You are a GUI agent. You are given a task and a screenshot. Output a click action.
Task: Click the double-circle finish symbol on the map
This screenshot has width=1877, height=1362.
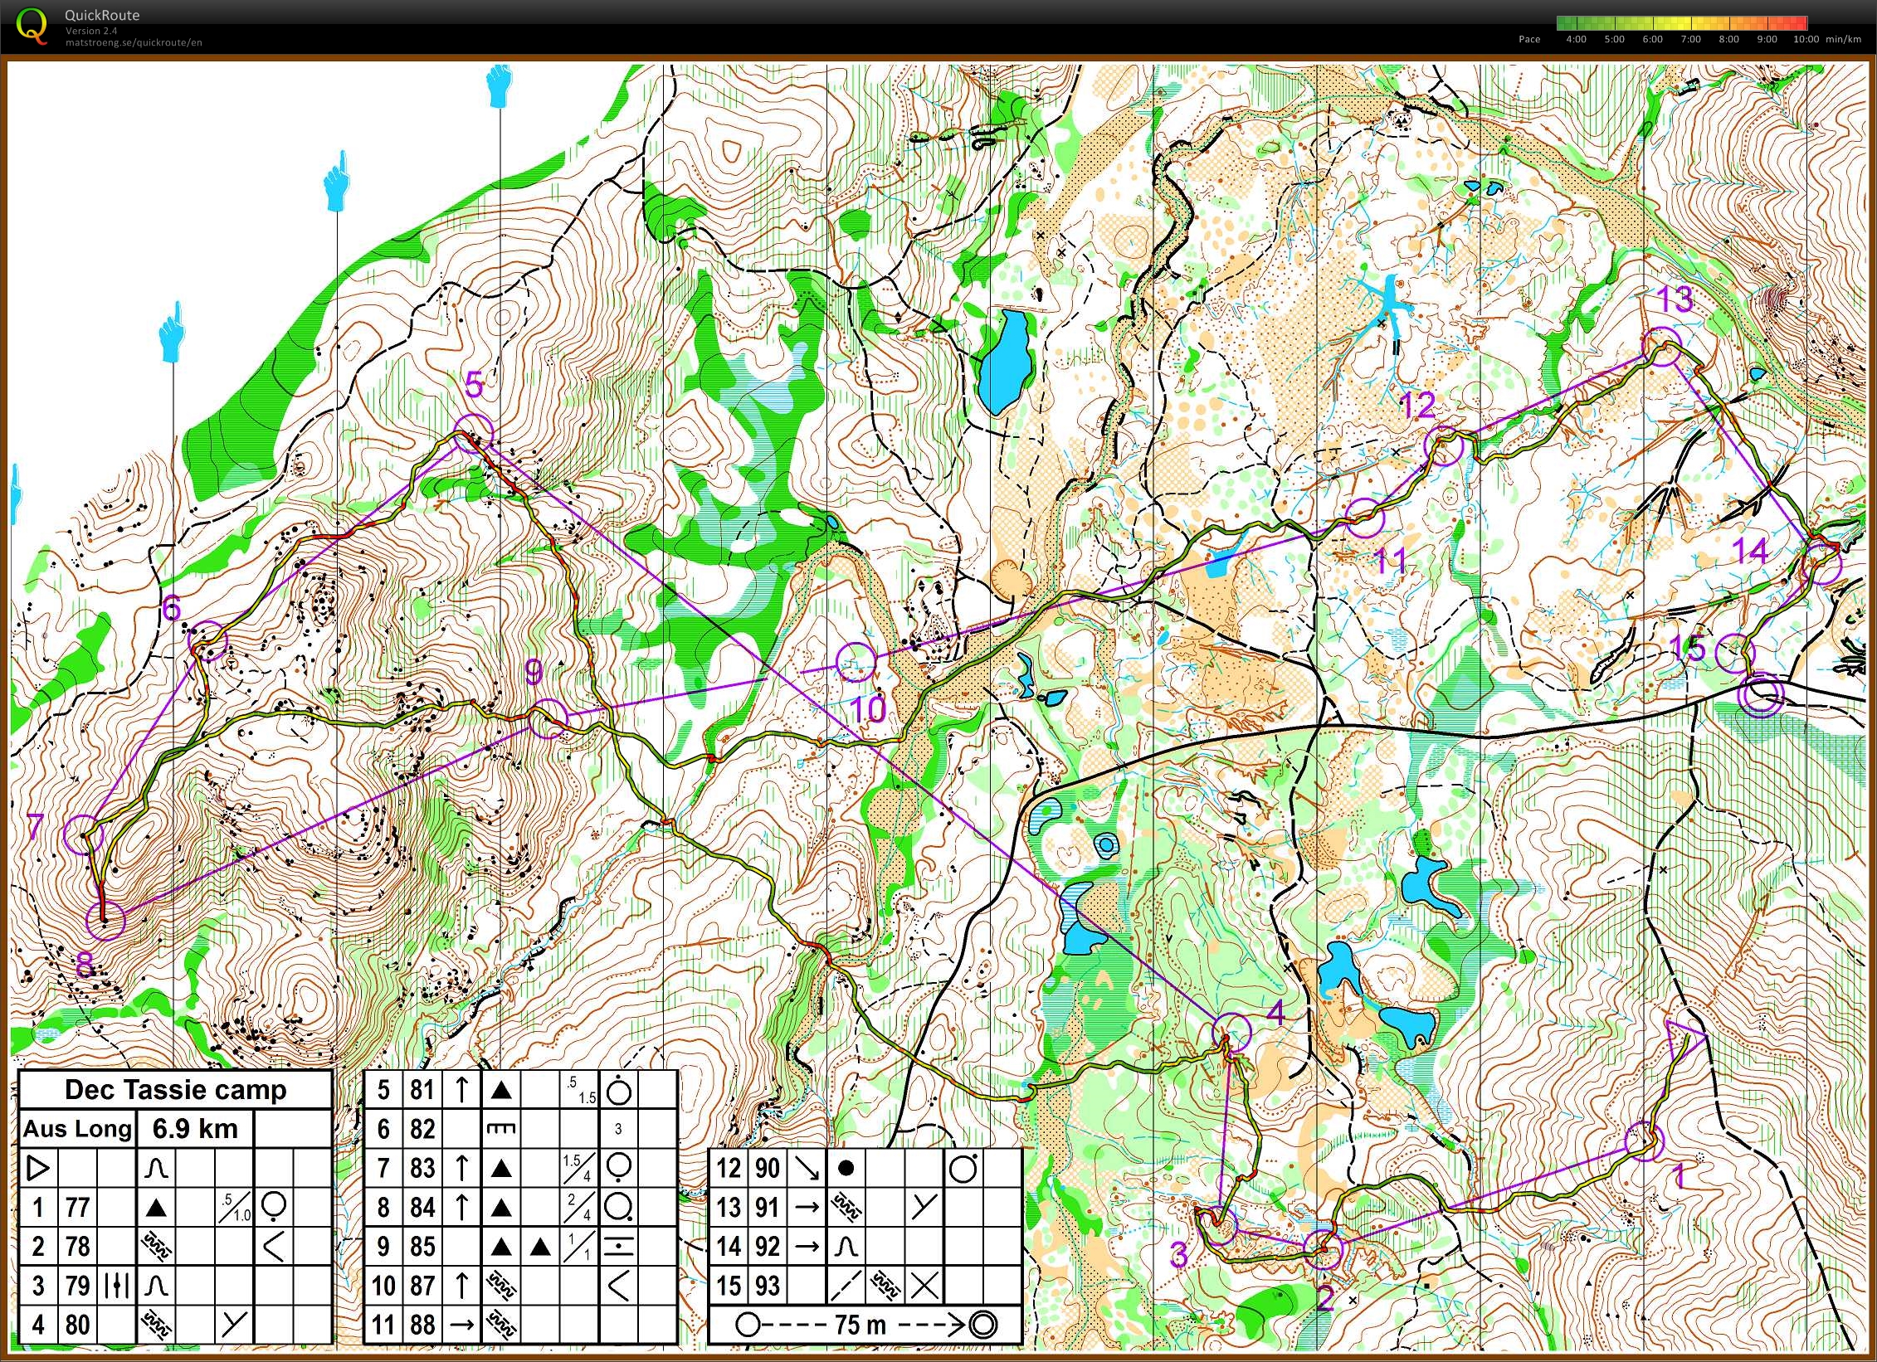click(1761, 695)
